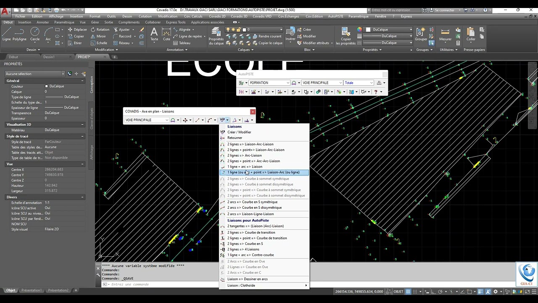Click Créer in the Bloc panel
The height and width of the screenshot is (303, 538).
click(x=304, y=30)
